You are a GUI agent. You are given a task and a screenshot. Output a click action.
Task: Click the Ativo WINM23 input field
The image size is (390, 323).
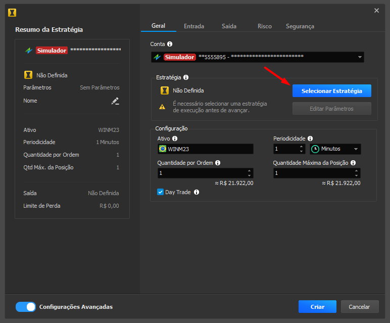pyautogui.click(x=206, y=149)
